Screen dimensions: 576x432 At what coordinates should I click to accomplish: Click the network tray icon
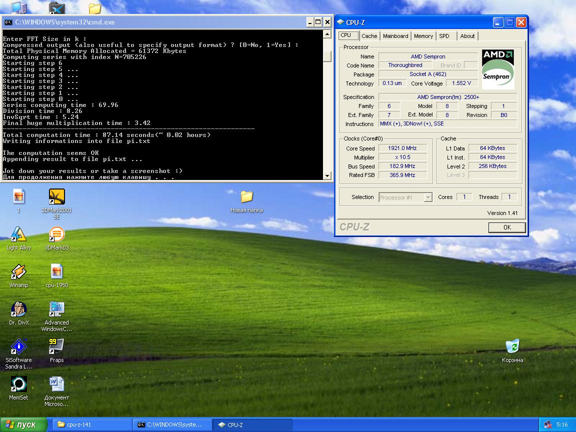(x=547, y=424)
